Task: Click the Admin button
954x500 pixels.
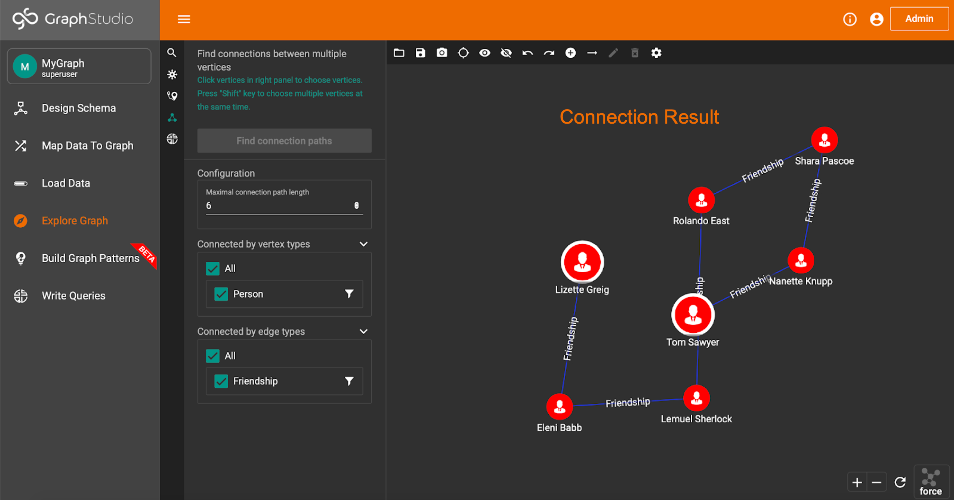Action: pos(919,19)
